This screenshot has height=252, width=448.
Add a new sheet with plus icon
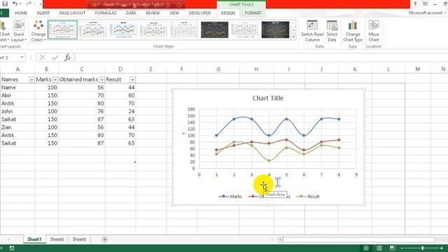tap(104, 239)
